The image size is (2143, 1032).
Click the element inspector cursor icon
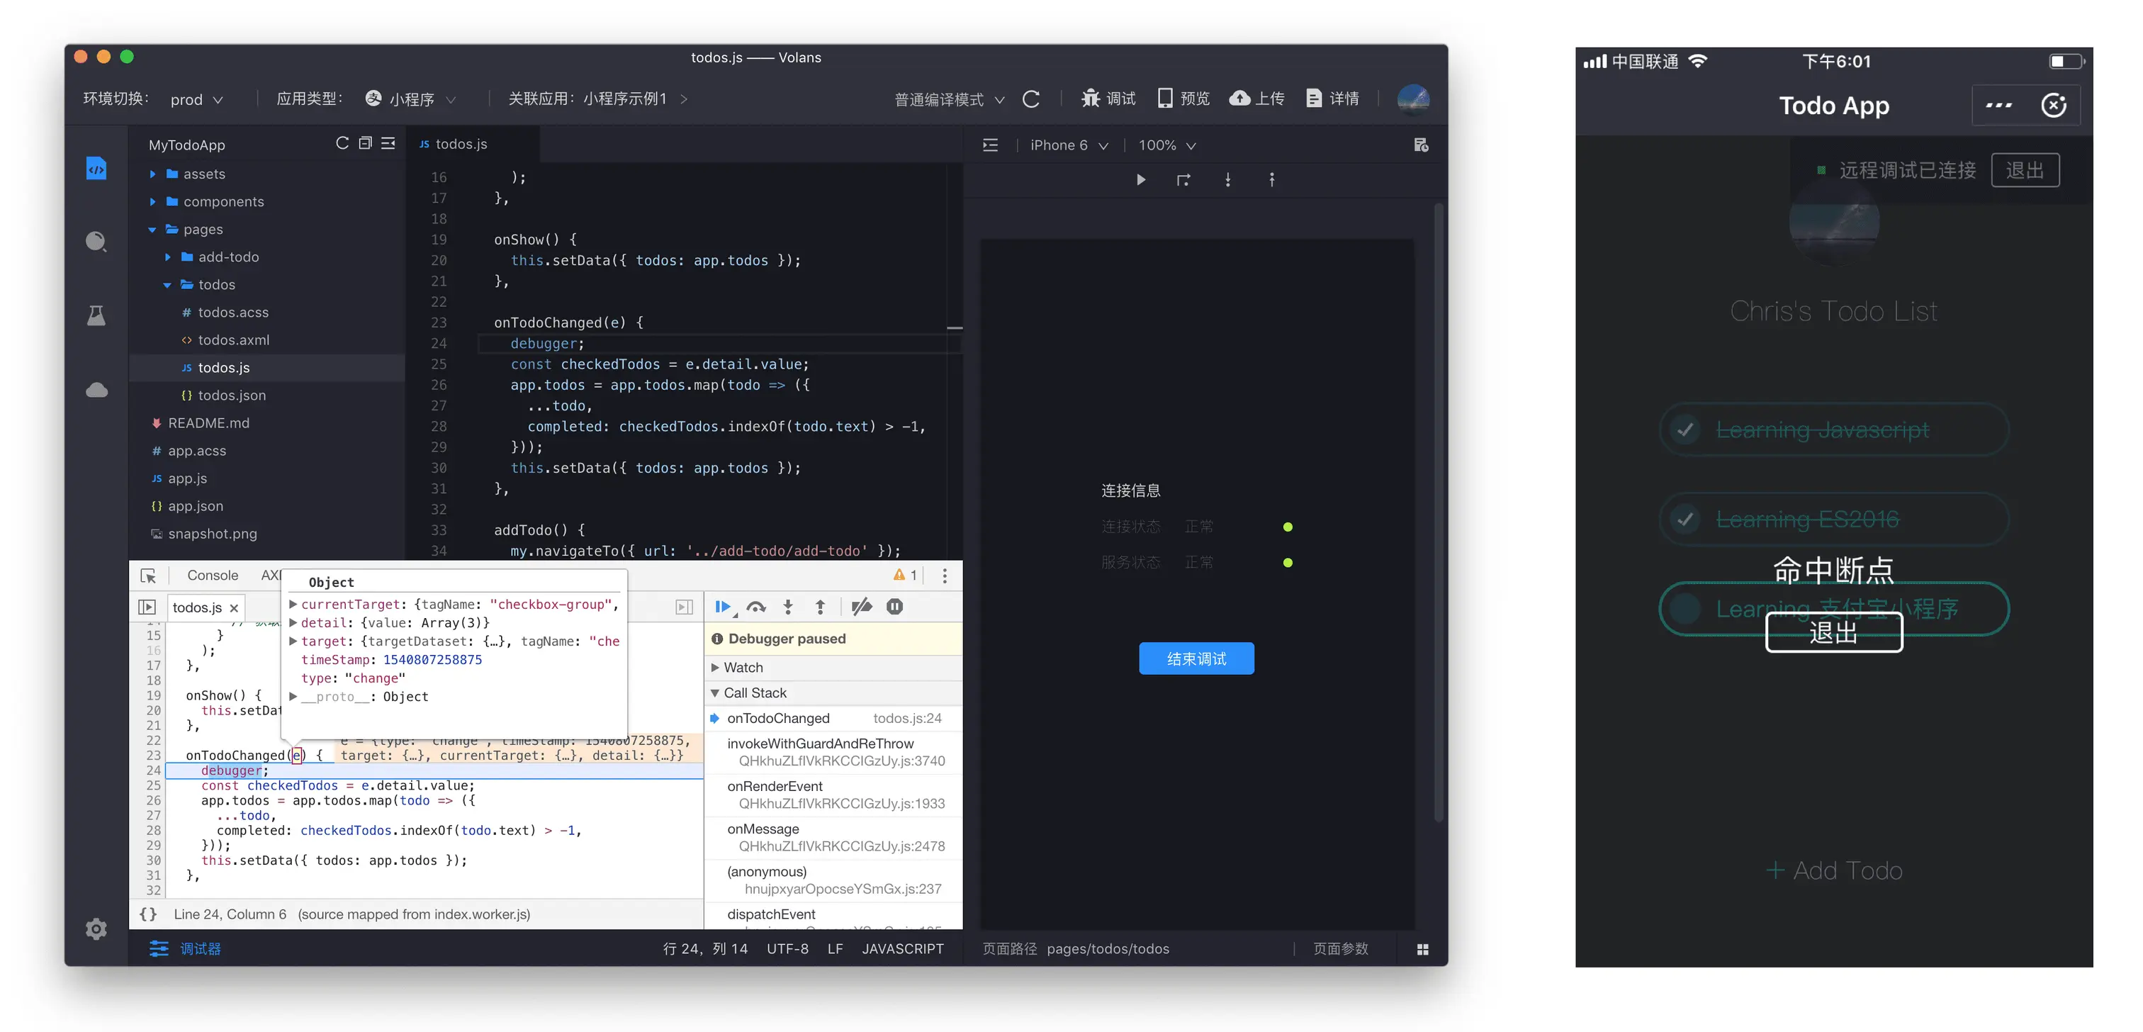148,576
